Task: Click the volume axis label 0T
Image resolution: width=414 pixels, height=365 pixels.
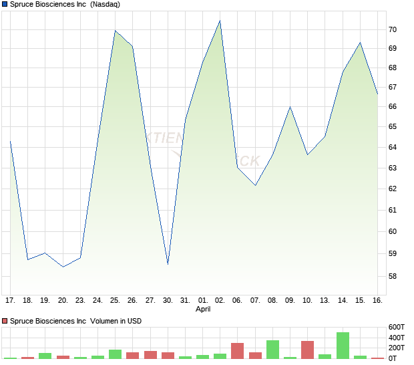Action: [393, 359]
